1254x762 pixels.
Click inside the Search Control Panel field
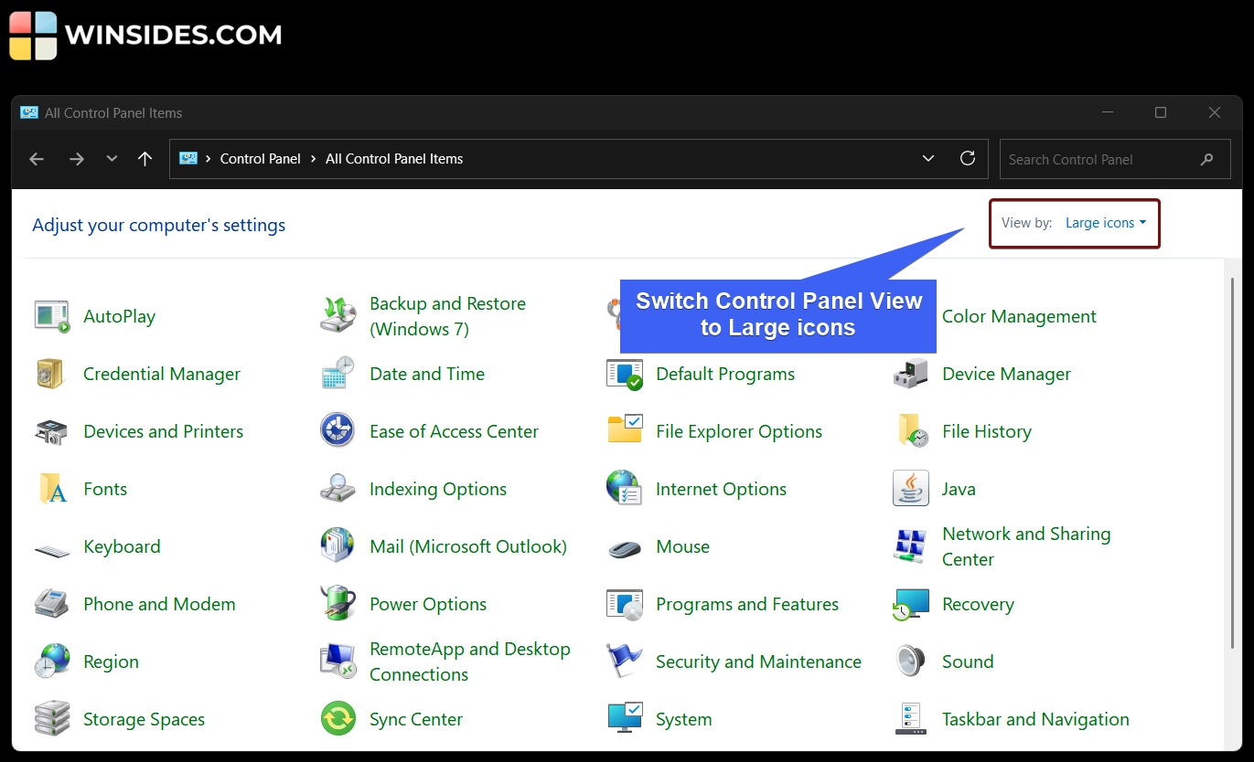1098,158
